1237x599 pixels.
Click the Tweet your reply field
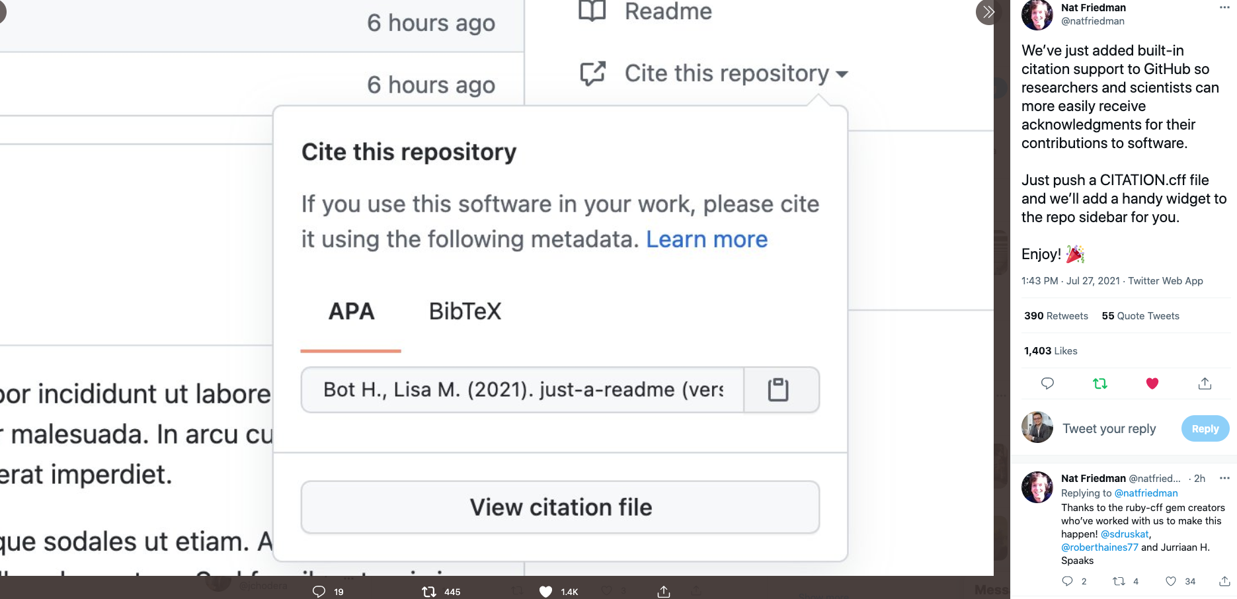[1109, 428]
